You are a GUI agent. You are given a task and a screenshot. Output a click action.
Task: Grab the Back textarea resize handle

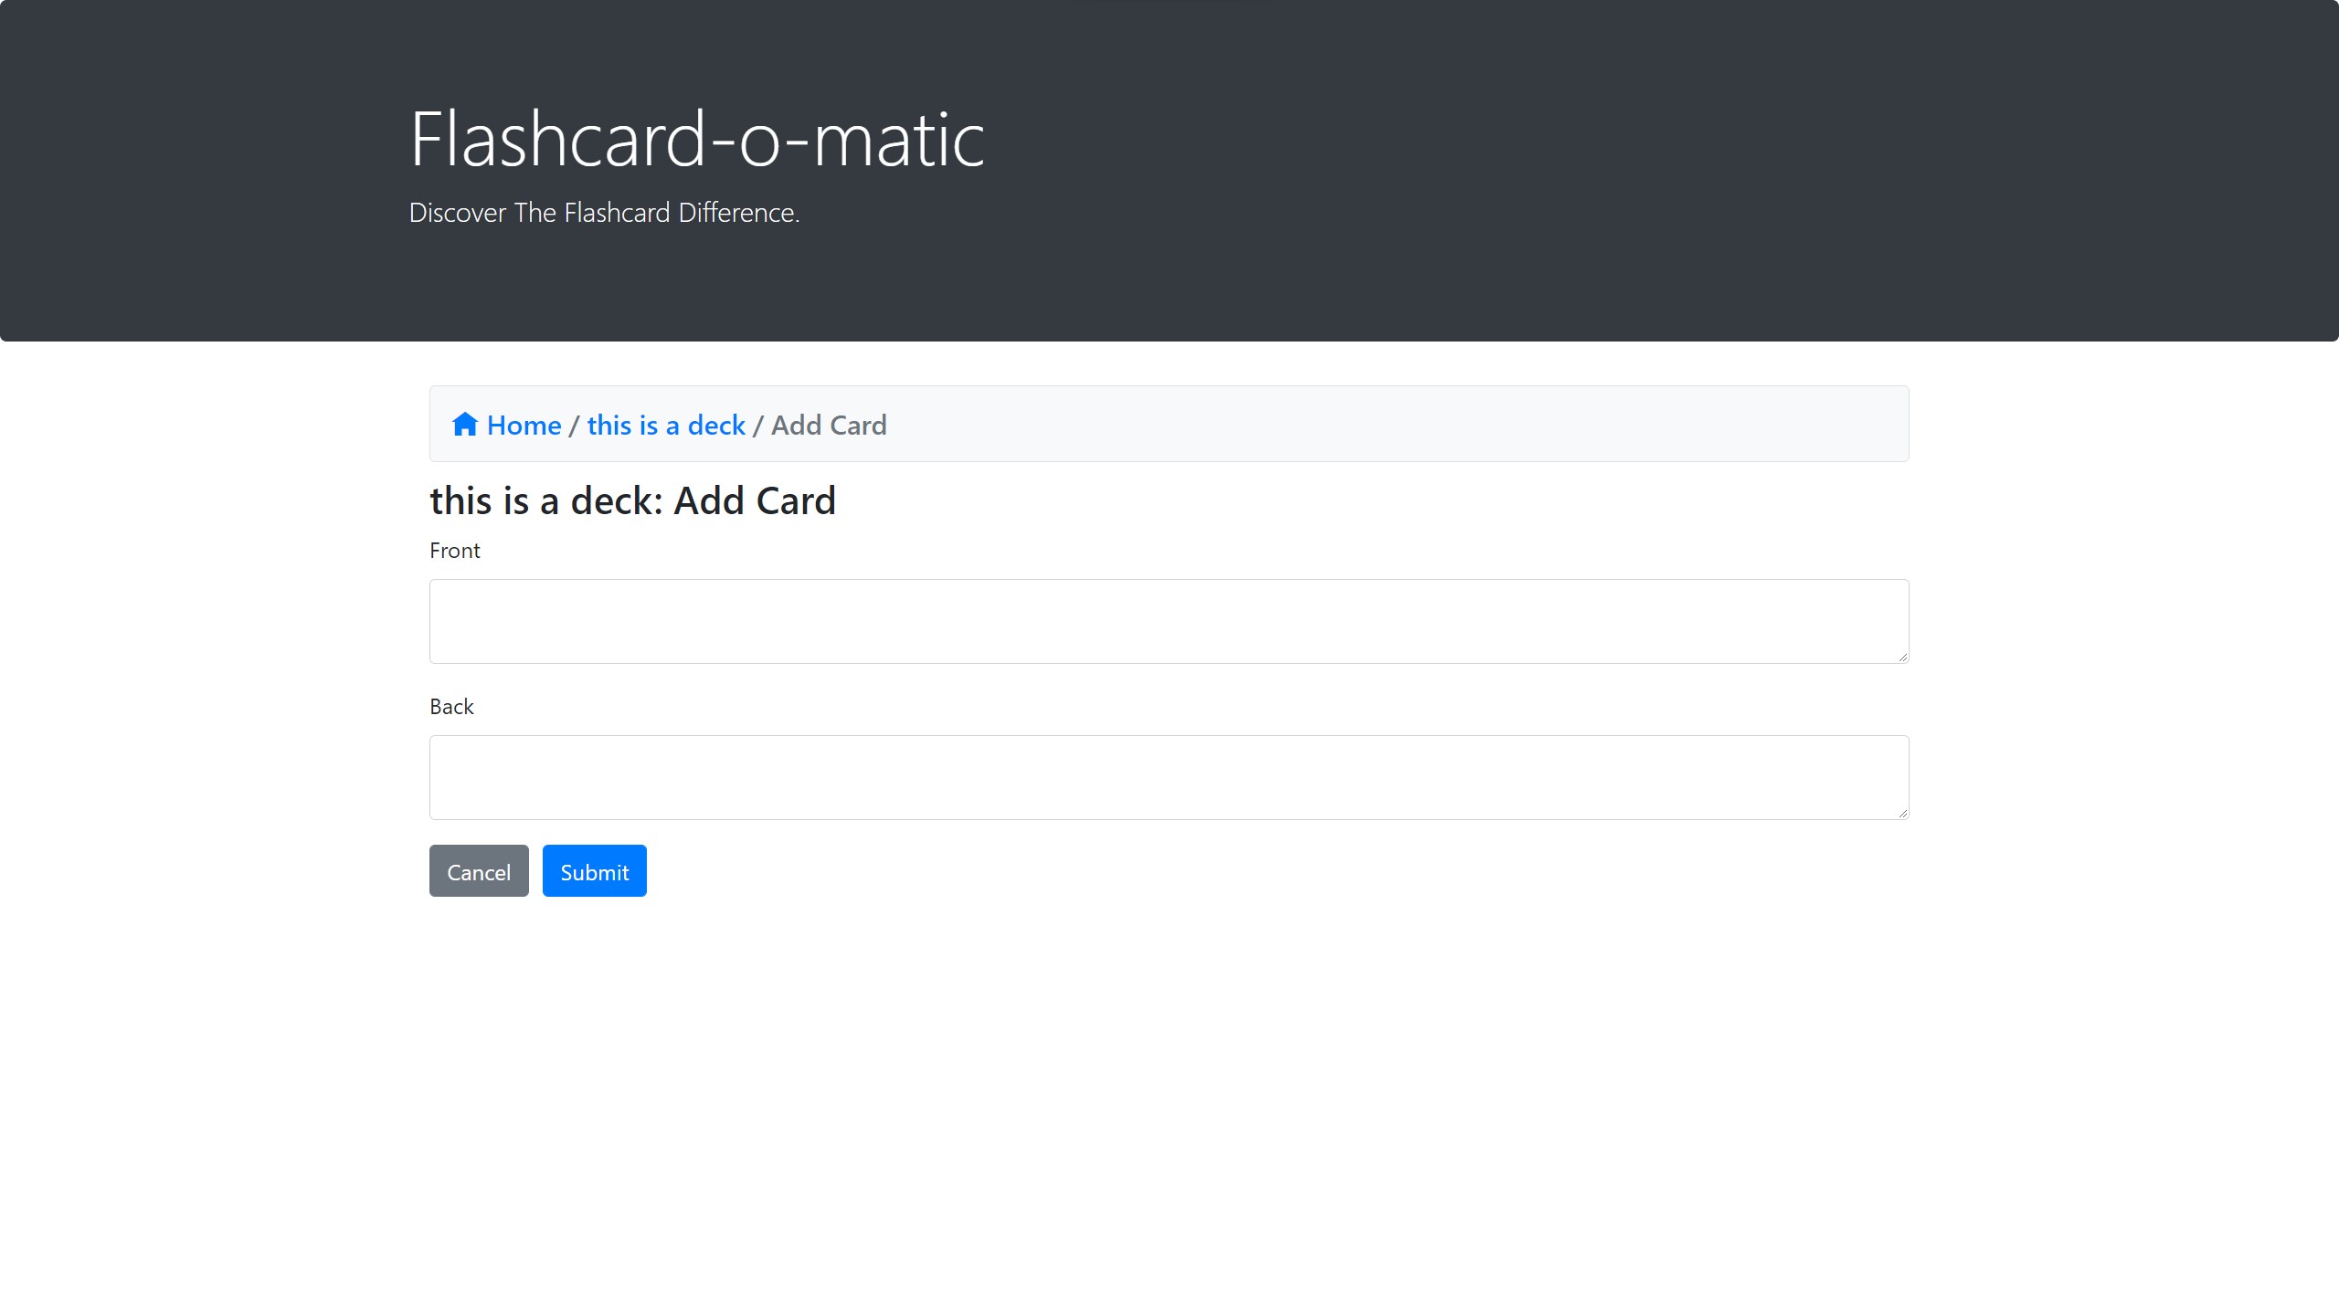1902,813
